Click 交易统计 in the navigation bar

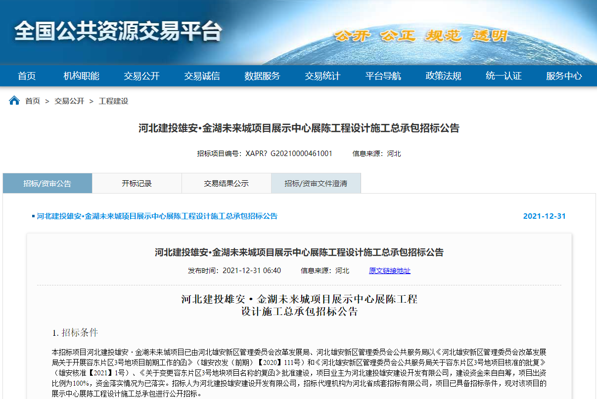point(322,76)
